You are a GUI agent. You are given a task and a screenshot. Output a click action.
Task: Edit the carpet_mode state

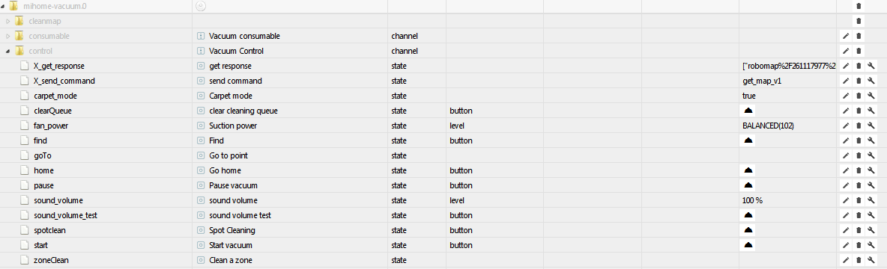click(x=846, y=96)
